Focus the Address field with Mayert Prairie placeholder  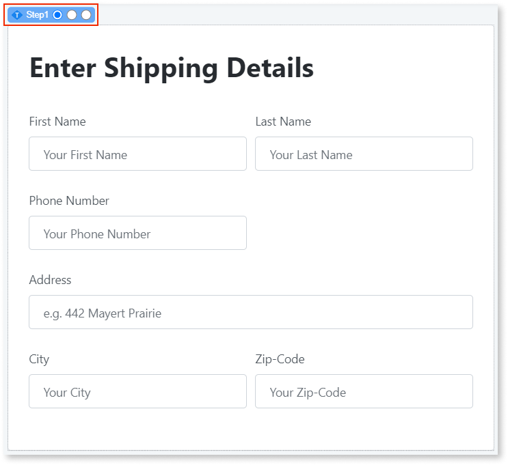click(x=250, y=313)
